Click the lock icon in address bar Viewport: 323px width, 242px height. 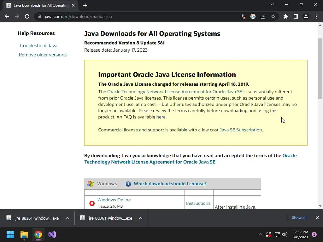[40, 16]
